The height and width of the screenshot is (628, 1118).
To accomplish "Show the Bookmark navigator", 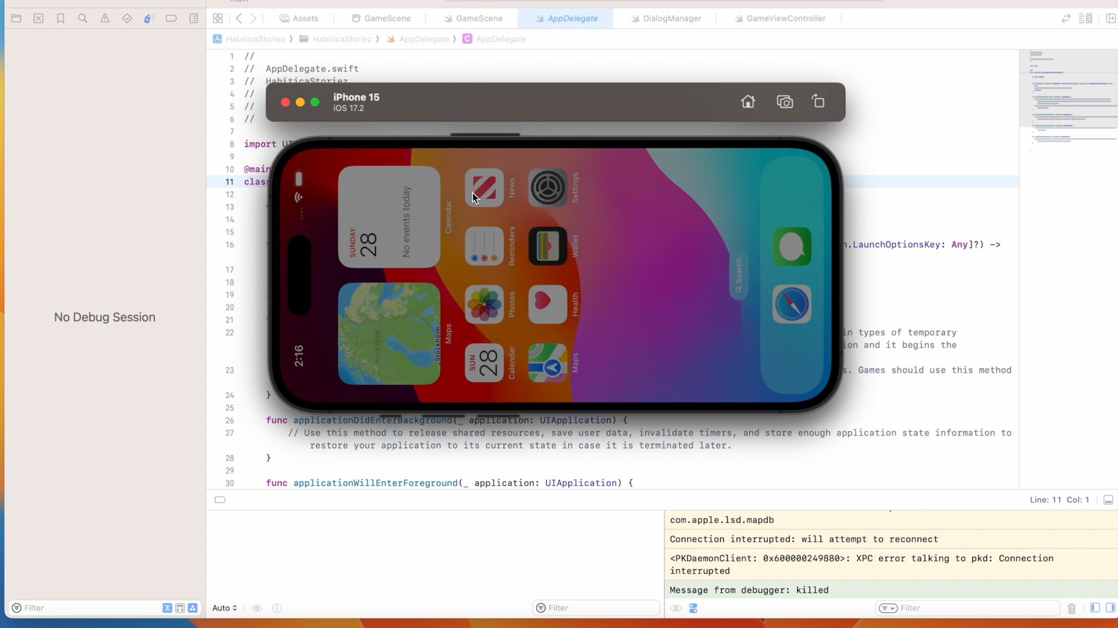I will point(61,19).
